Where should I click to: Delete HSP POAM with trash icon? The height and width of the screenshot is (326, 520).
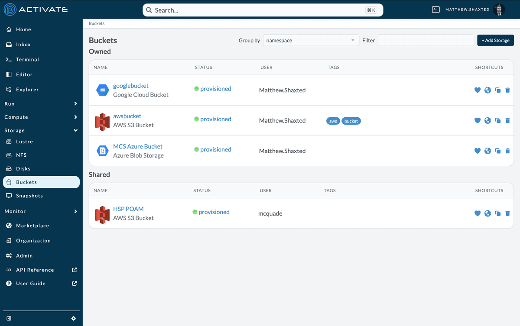[x=508, y=213]
